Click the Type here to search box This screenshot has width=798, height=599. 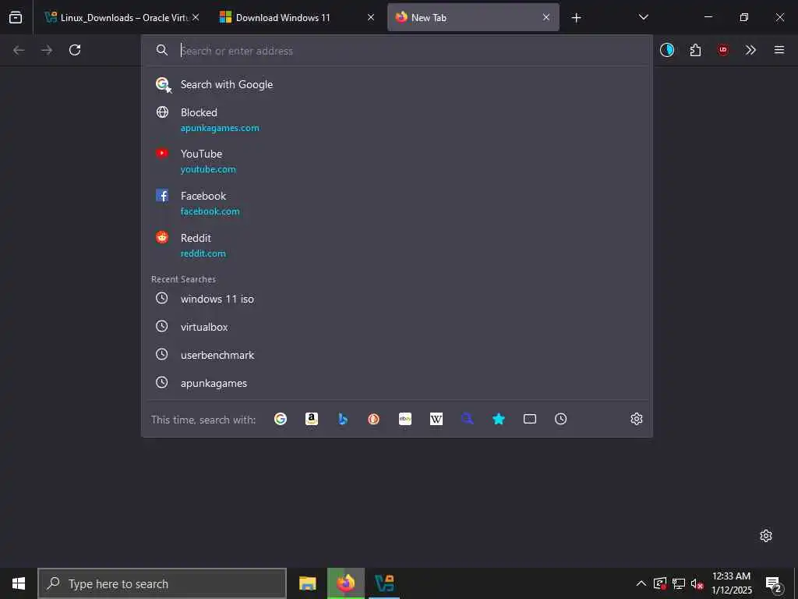pos(162,583)
